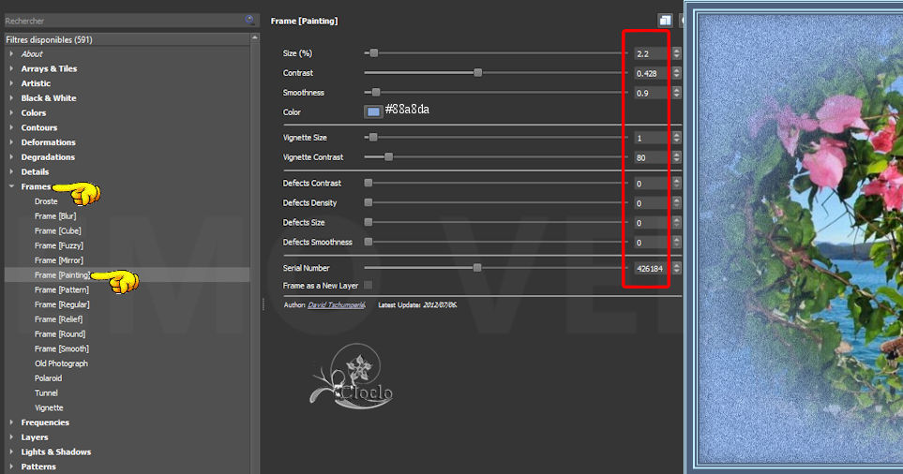This screenshot has width=903, height=474.
Task: Click the Serial Number spinner arrows
Action: coord(676,268)
